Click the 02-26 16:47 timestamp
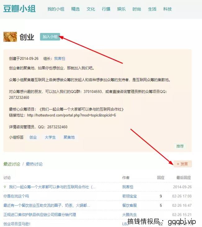 point(182,206)
